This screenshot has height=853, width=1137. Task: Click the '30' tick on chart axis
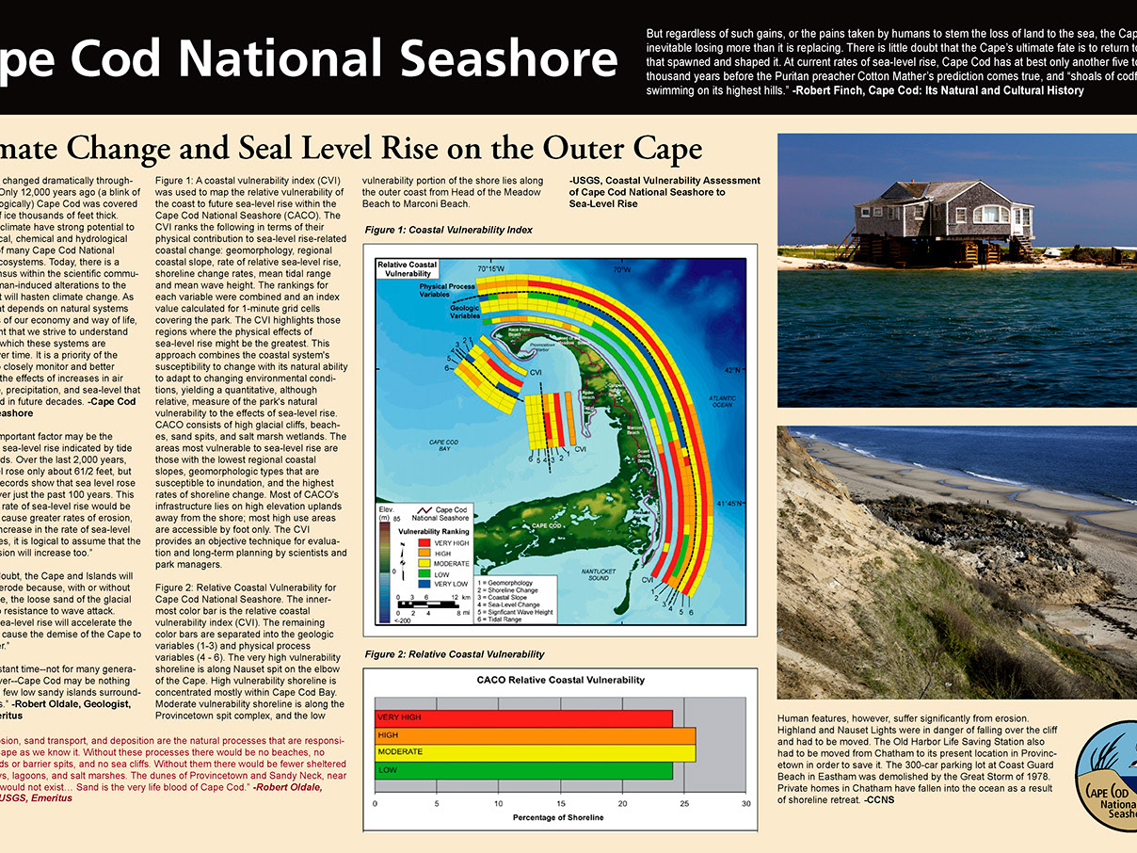746,803
